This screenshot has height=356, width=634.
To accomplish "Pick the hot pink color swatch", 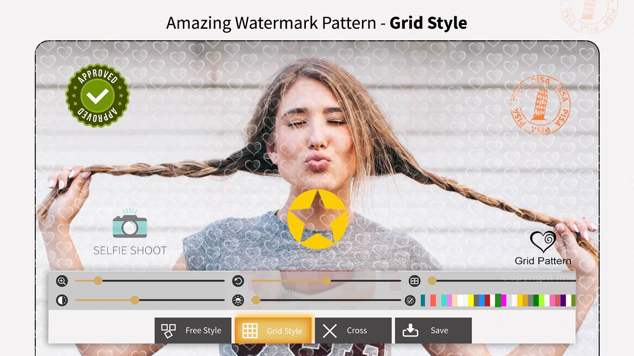I will point(552,300).
